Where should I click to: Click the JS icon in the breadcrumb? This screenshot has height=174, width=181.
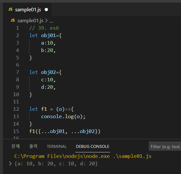tap(13, 20)
